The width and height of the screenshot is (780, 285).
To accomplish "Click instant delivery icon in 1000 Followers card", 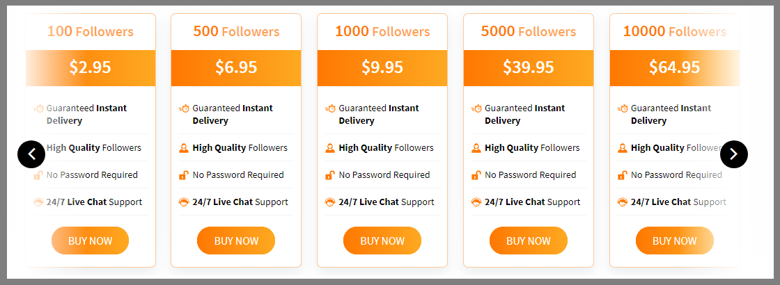I will [330, 108].
